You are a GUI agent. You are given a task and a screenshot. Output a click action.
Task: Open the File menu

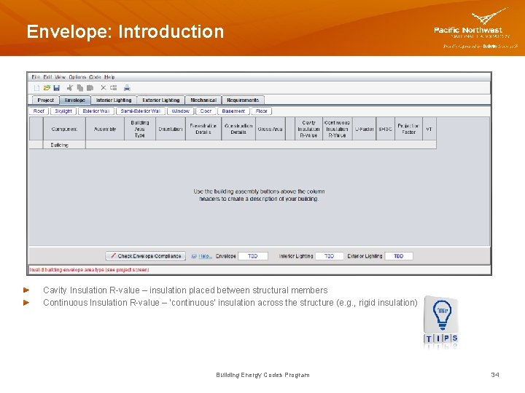36,77
